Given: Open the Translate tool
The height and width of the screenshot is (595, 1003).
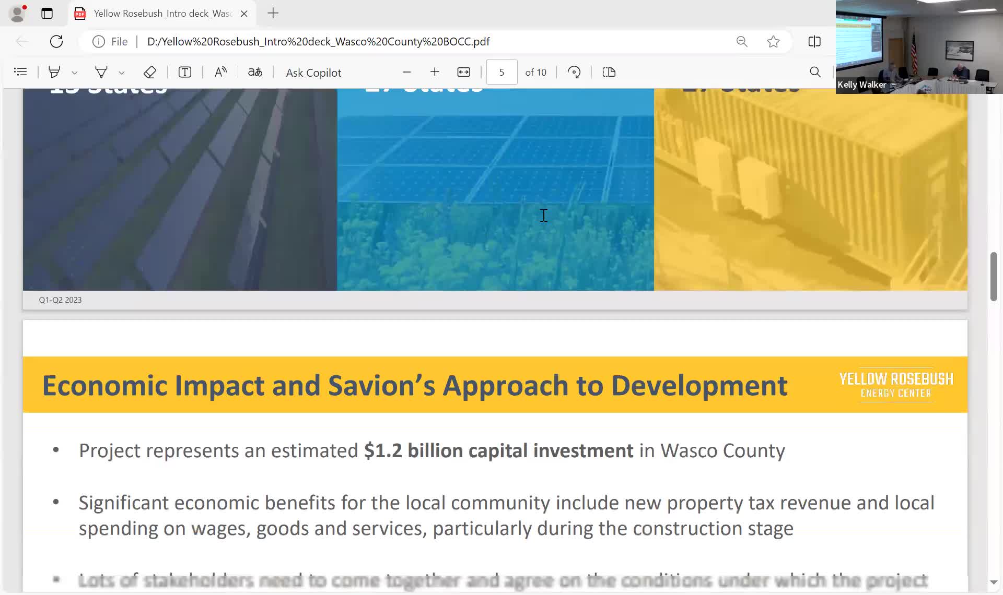Looking at the screenshot, I should (x=255, y=72).
